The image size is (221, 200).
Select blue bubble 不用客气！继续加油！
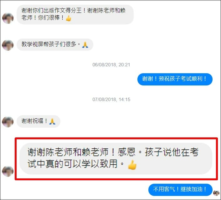pos(180,190)
